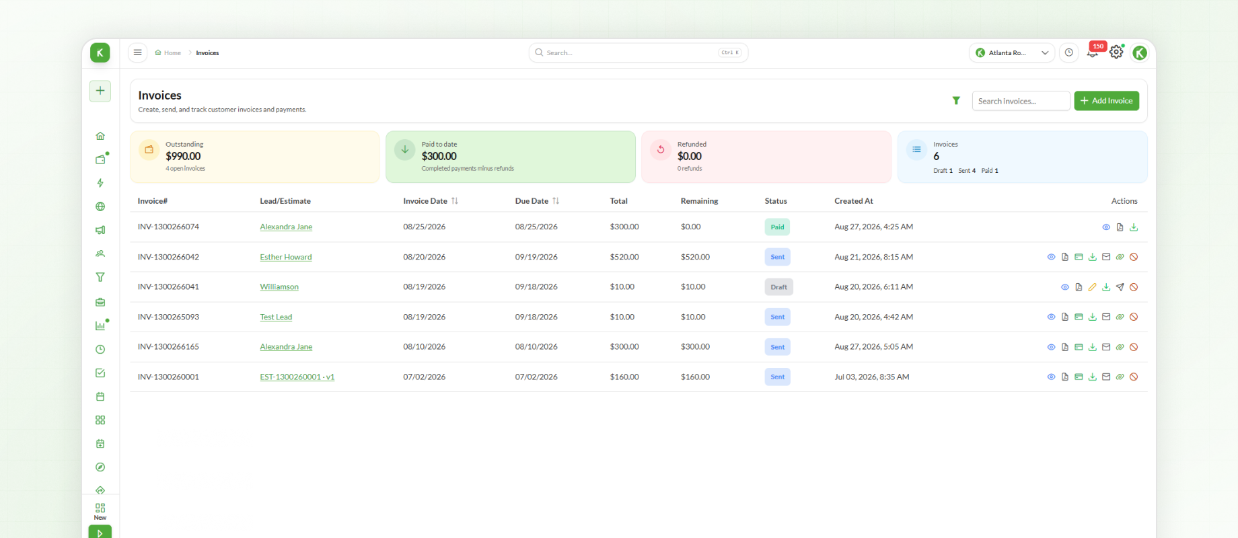Open the megaphone sidebar item
The height and width of the screenshot is (538, 1238).
100,230
